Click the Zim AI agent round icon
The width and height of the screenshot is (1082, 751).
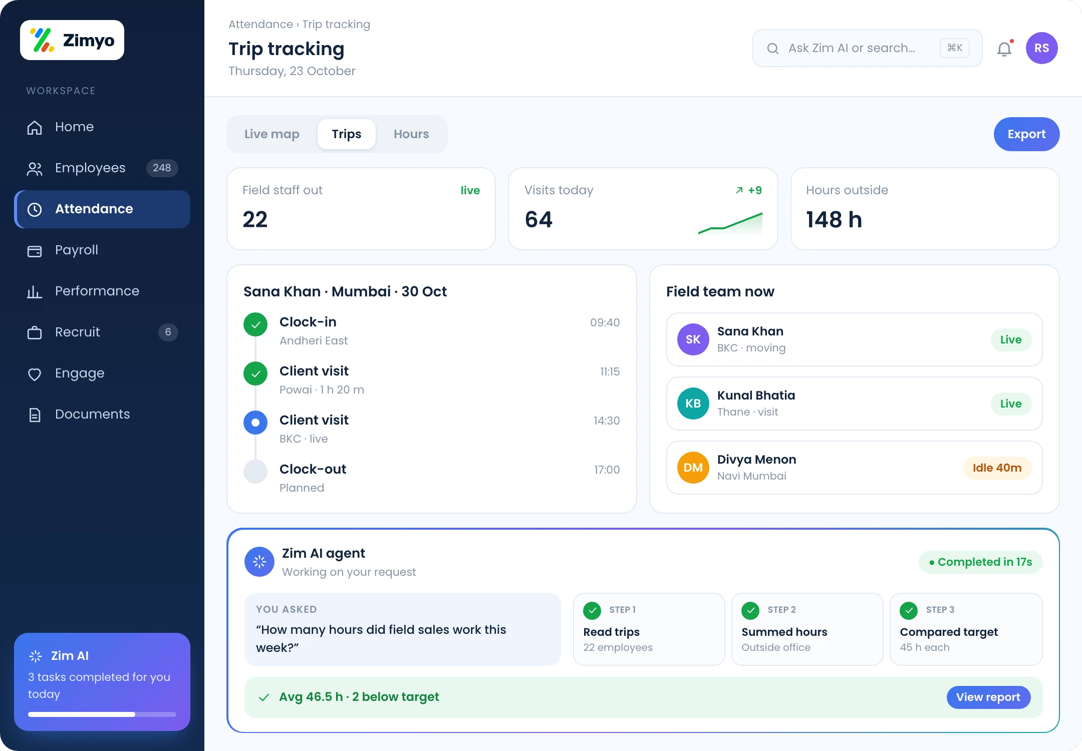tap(259, 562)
